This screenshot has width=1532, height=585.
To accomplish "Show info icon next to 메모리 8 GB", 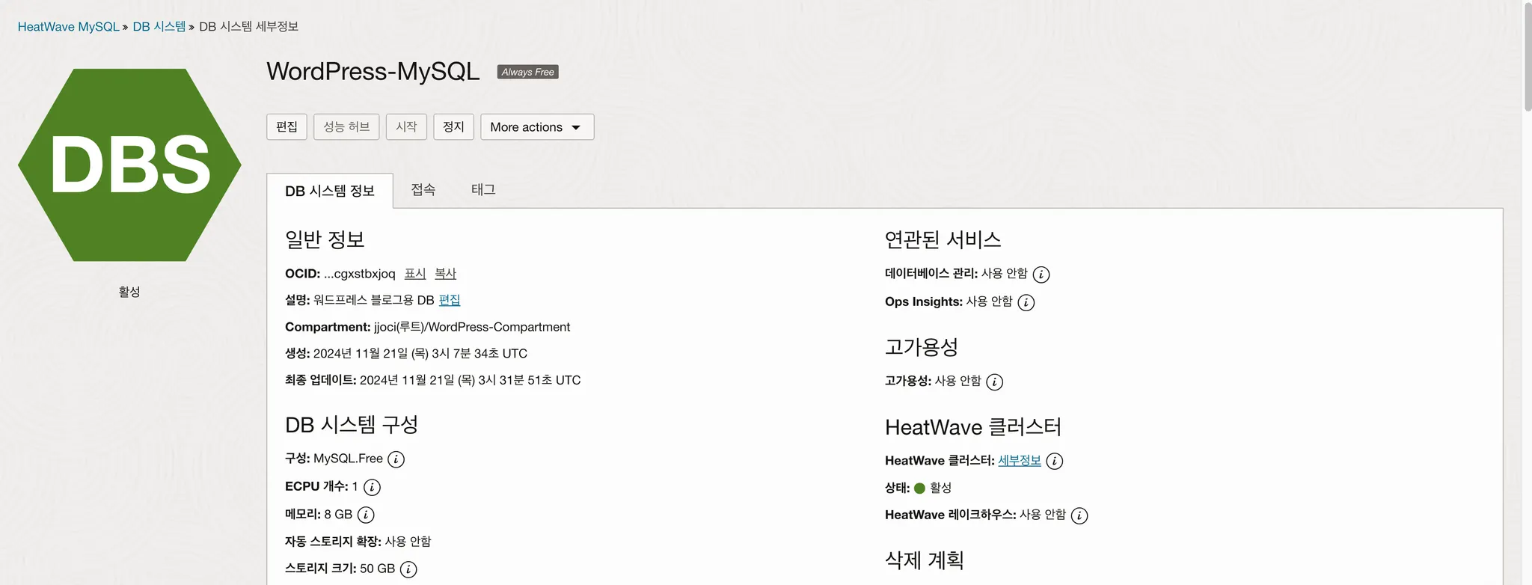I will tap(366, 515).
